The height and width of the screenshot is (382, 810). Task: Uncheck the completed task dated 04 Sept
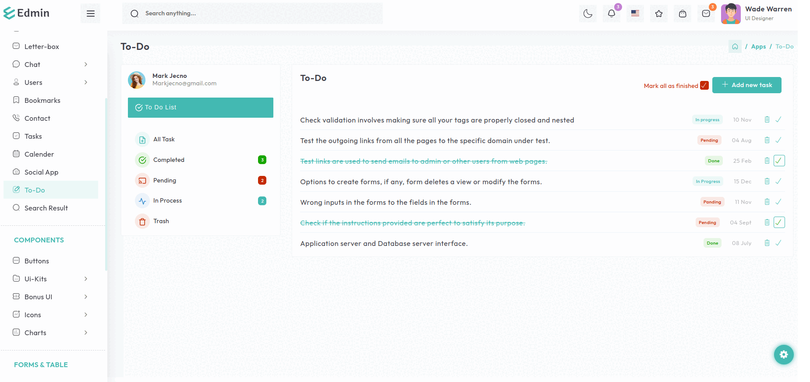[778, 222]
